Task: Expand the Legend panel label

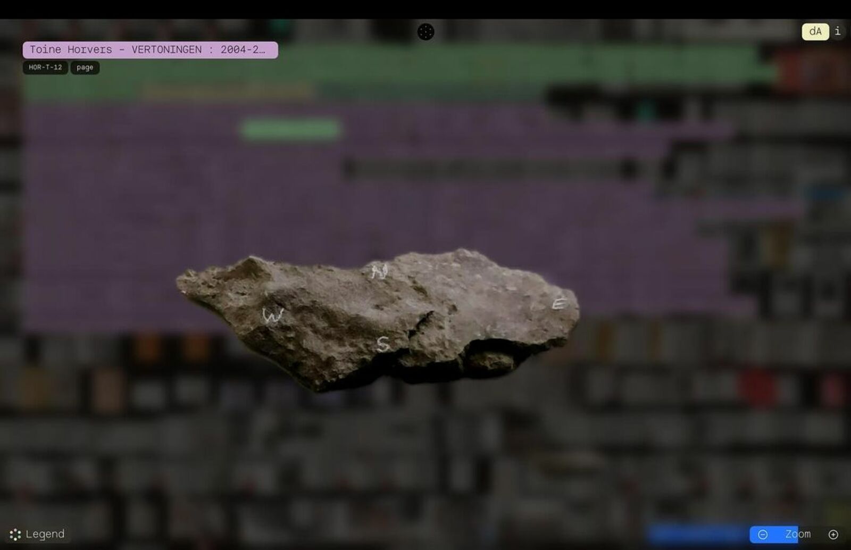Action: 45,534
